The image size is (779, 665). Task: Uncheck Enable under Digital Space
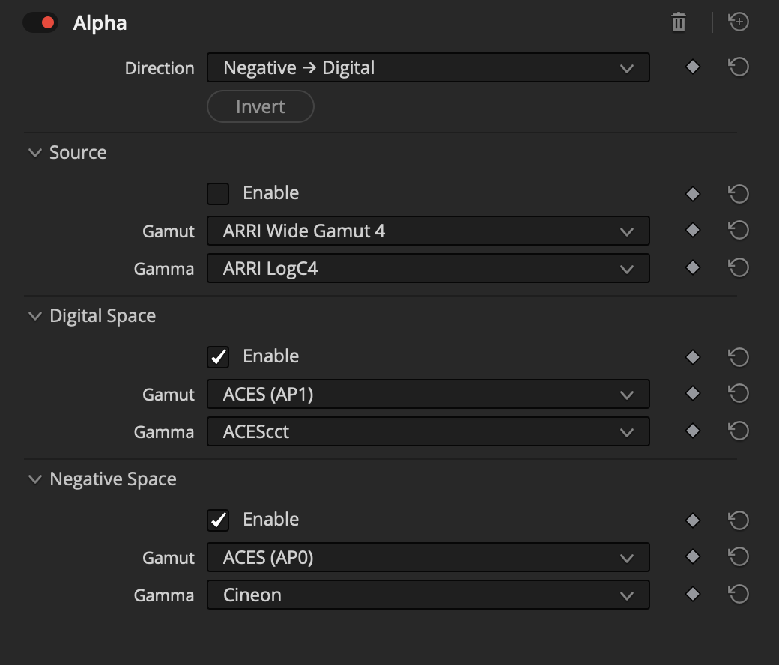pos(217,356)
